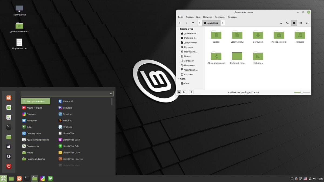
Task: Go back with the toolbar back arrow
Action: (180, 23)
